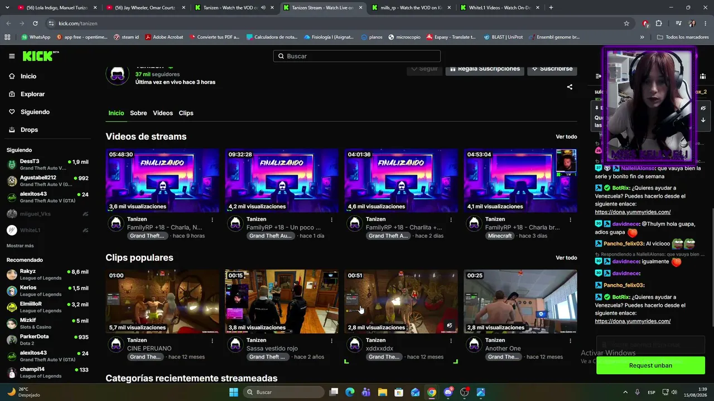The height and width of the screenshot is (401, 714).
Task: Switch to the Clips tab
Action: tap(186, 113)
